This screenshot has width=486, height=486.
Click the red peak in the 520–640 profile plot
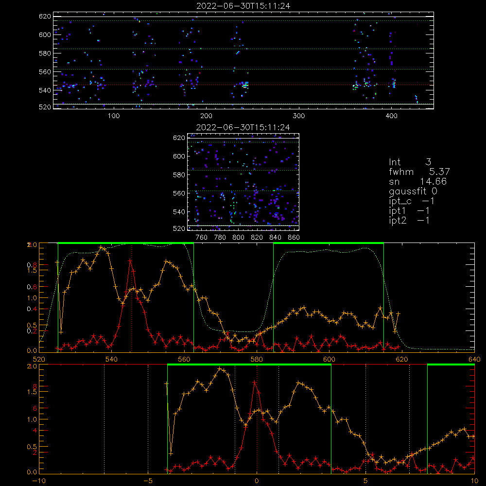click(130, 261)
